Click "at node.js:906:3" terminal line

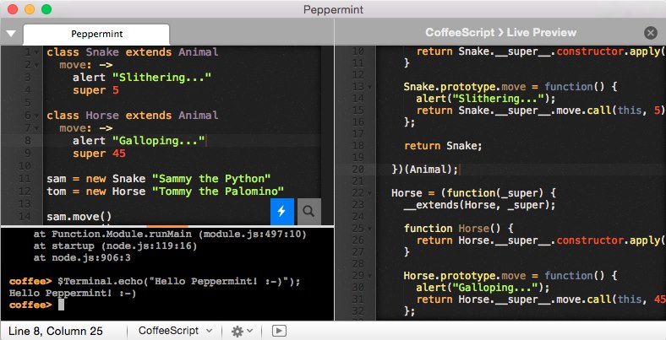82,258
